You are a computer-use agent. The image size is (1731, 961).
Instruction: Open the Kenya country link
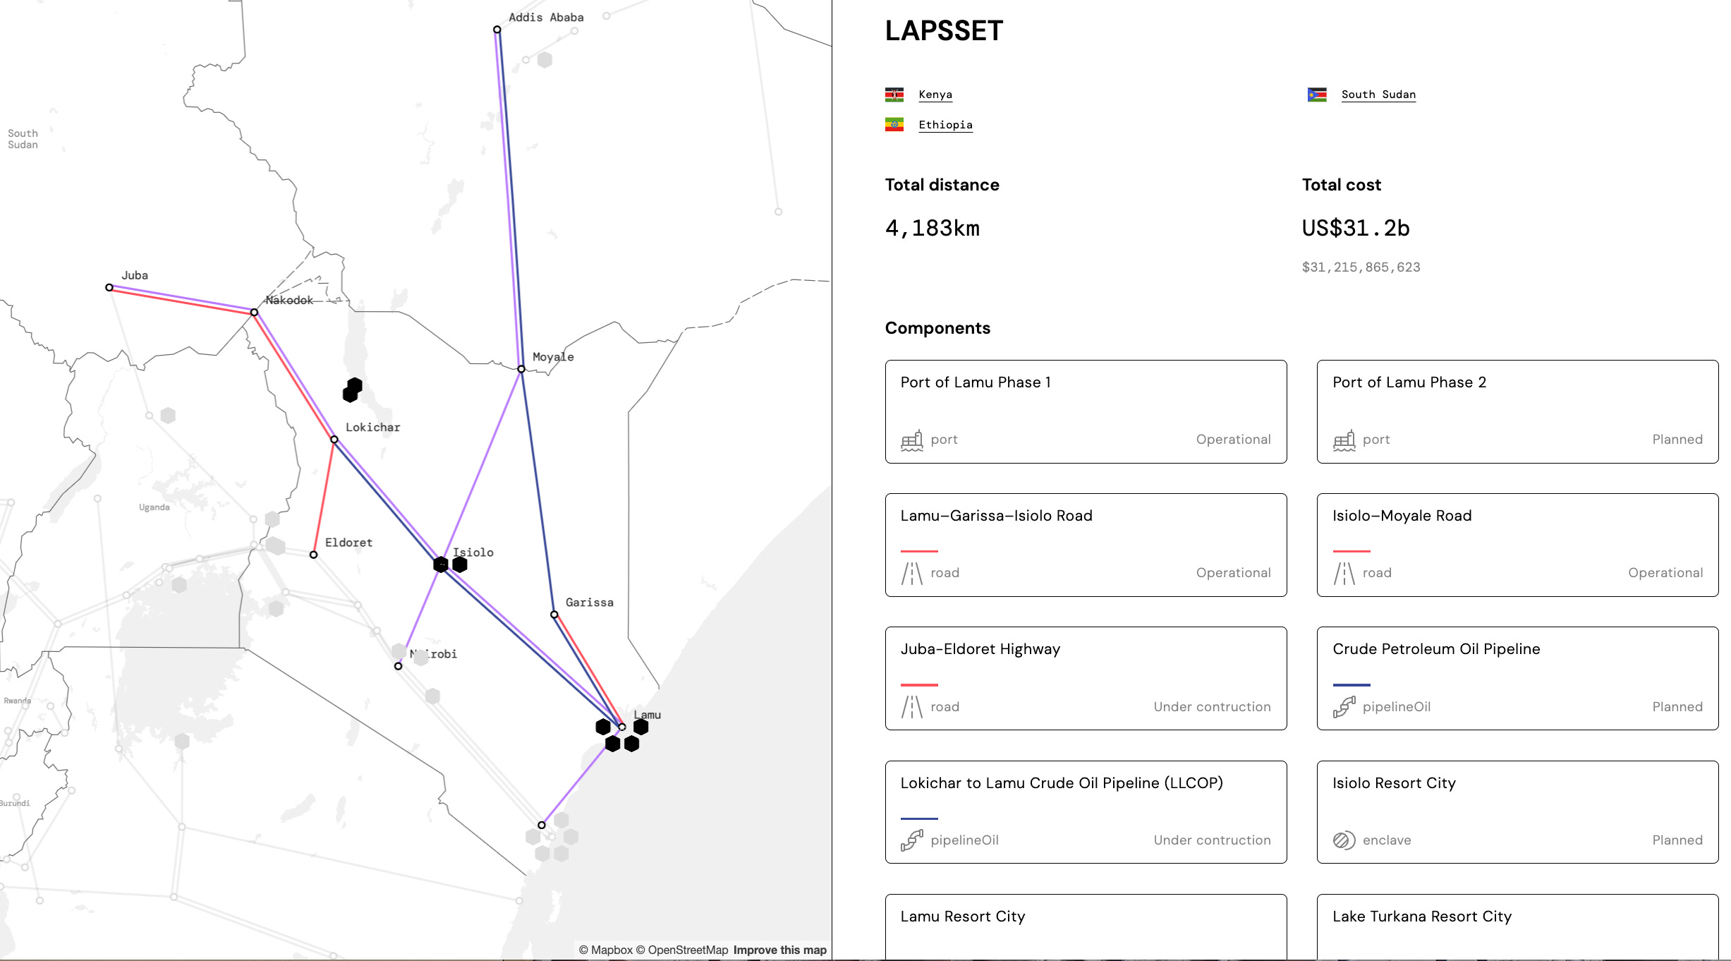(935, 95)
